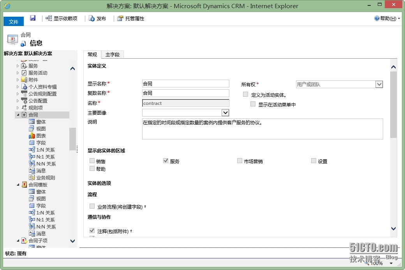The height and width of the screenshot is (270, 405).
Task: Click the 复数名称 input field
Action: tap(185, 93)
